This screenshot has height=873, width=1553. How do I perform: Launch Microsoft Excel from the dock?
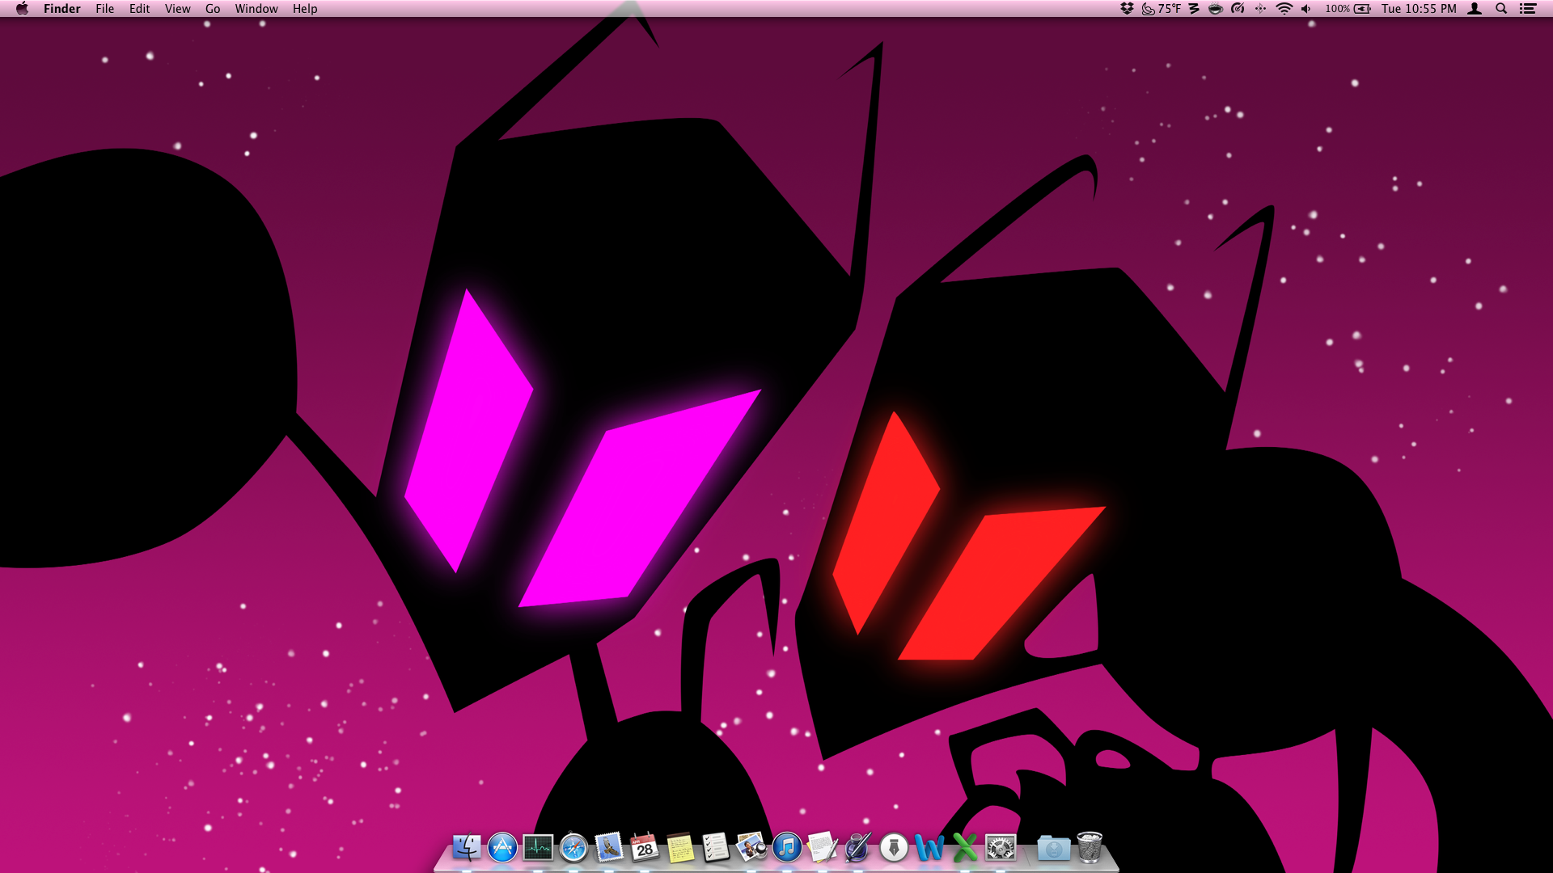(x=965, y=847)
